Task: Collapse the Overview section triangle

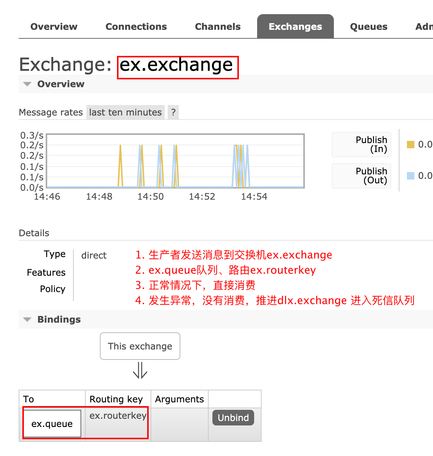Action: pyautogui.click(x=27, y=84)
